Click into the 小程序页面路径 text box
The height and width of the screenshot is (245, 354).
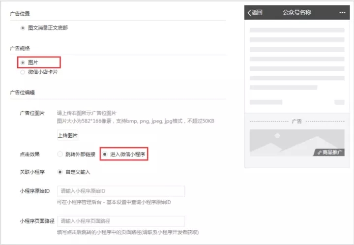[120, 221]
